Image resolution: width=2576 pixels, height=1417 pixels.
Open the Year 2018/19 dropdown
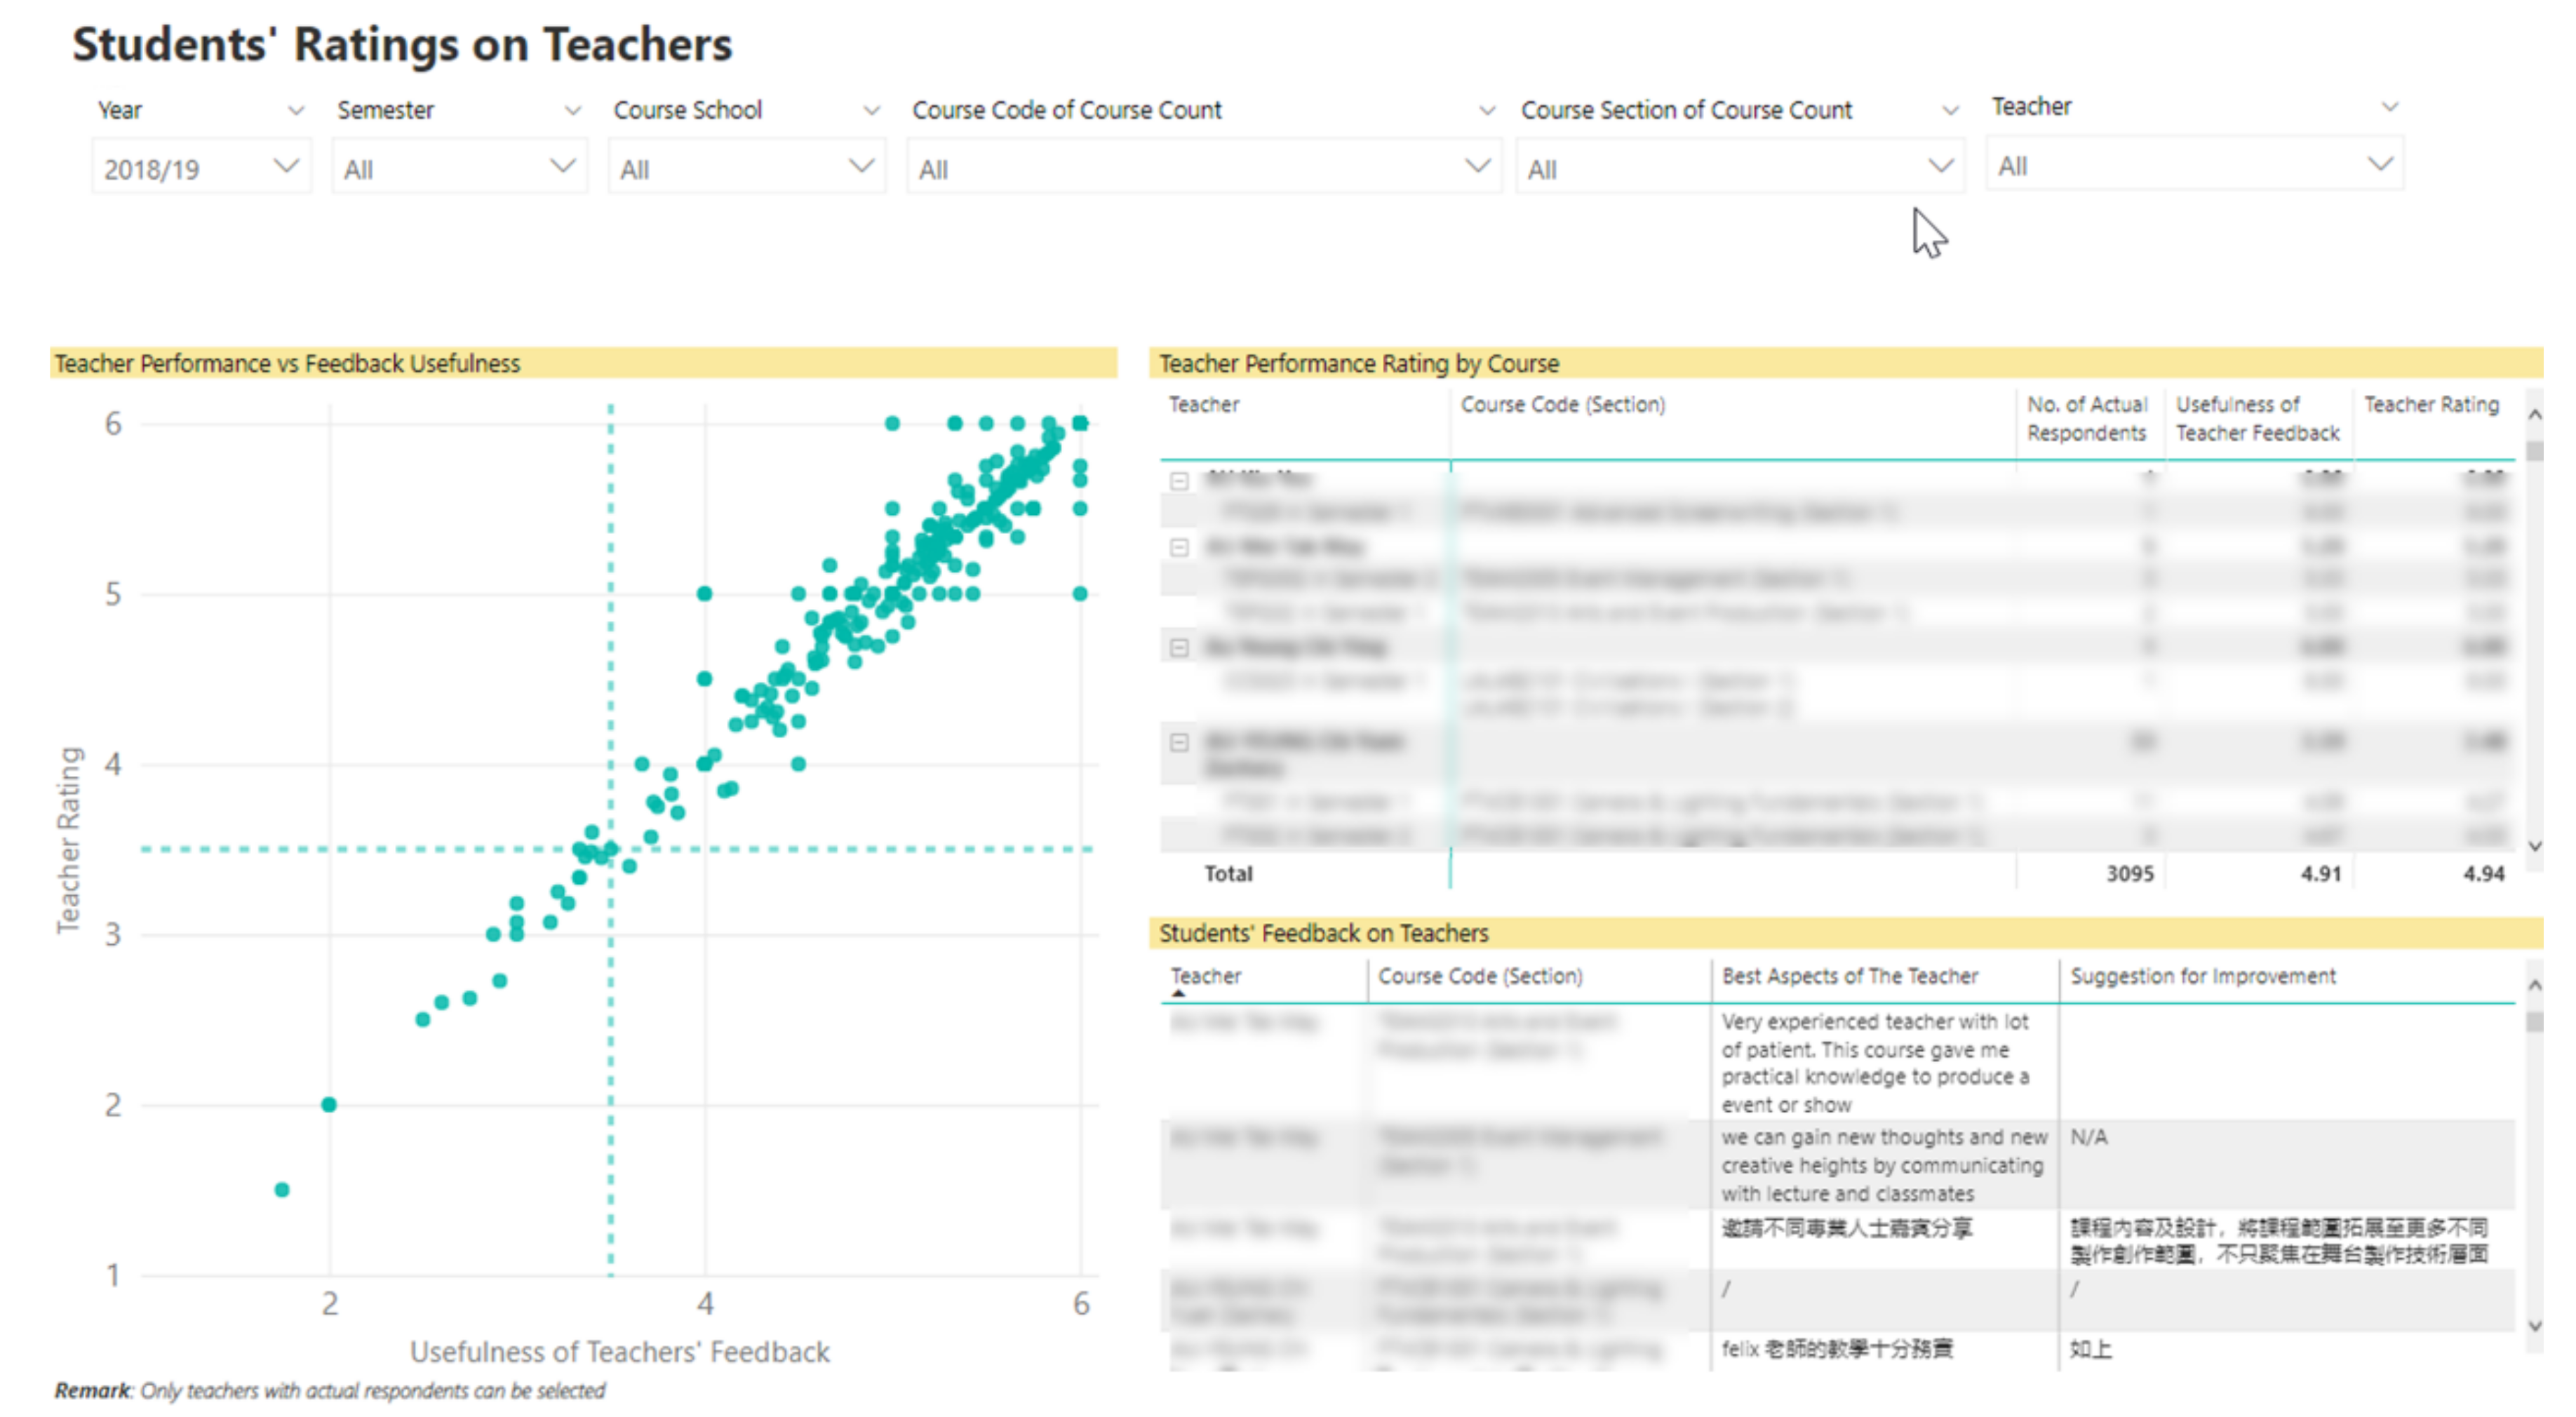[200, 168]
